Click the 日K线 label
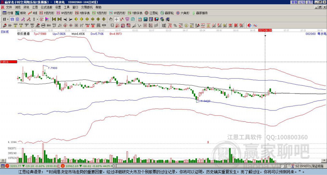327x175 pixels. pos(5,32)
